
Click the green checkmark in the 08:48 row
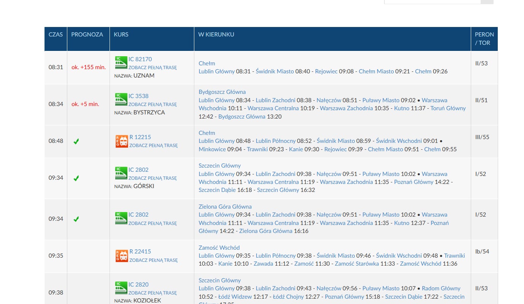click(x=76, y=141)
